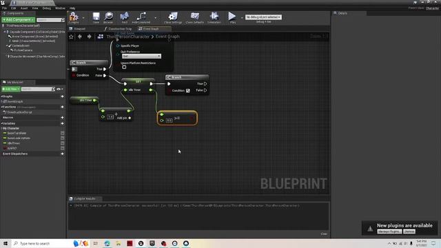The height and width of the screenshot is (248, 441).
Task: Click the Play toolbar button
Action: (232, 17)
